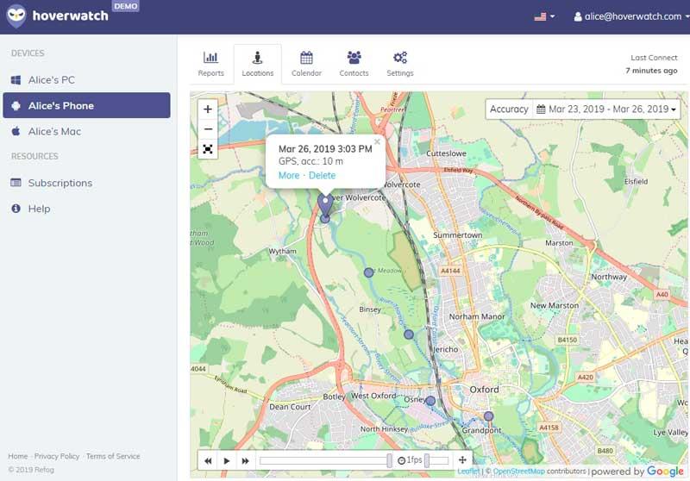
Task: Click the location dot near Osney
Action: (430, 401)
